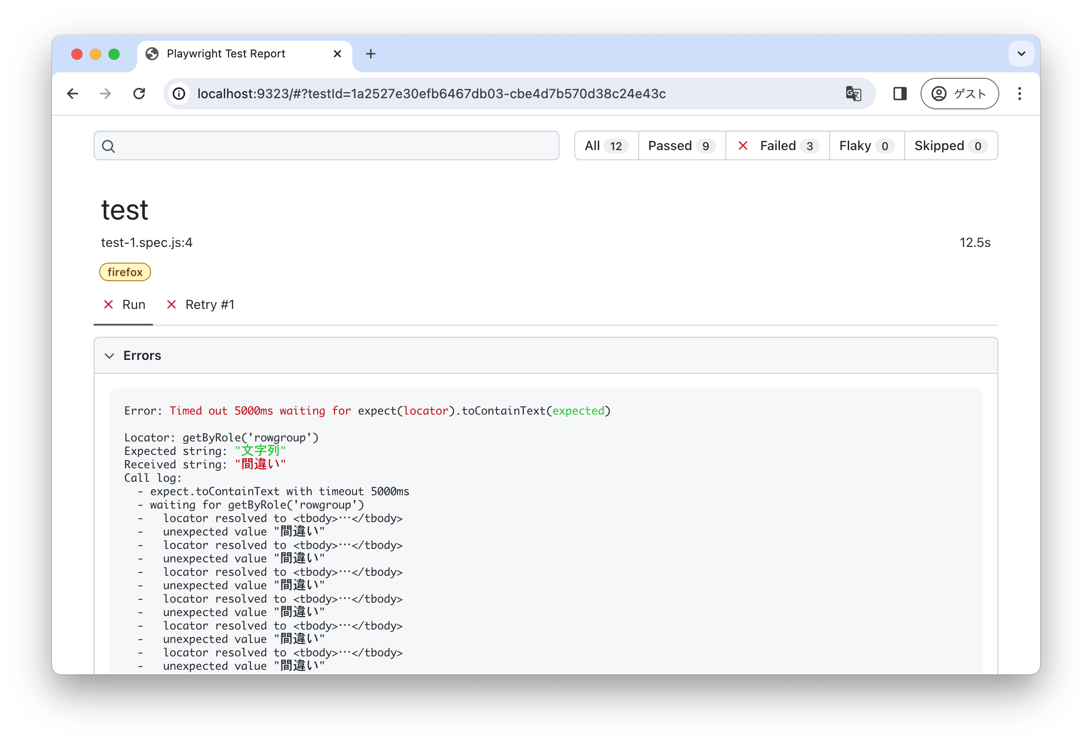Click the browser back arrow
The width and height of the screenshot is (1092, 743).
pos(72,94)
